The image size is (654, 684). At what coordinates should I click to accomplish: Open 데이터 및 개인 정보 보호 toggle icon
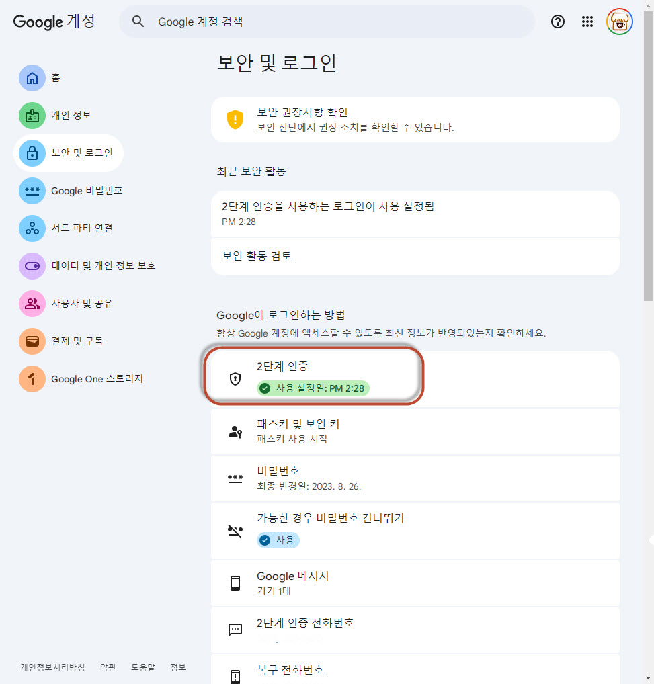point(32,266)
